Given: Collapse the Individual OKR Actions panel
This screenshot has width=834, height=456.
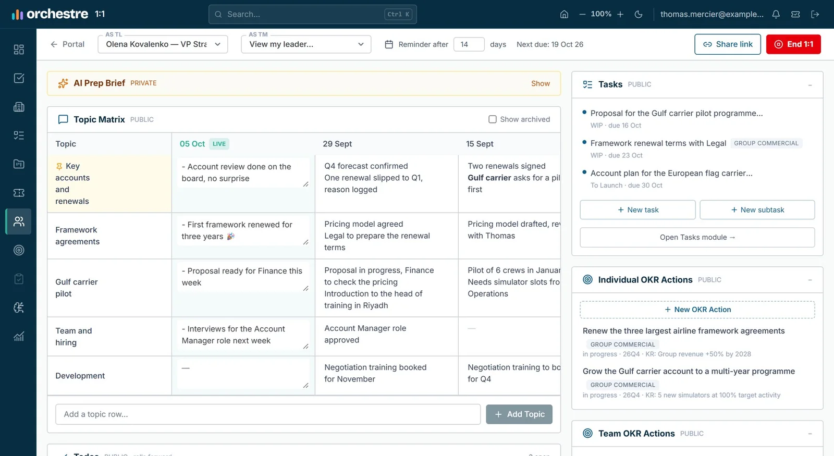Looking at the screenshot, I should [x=810, y=280].
